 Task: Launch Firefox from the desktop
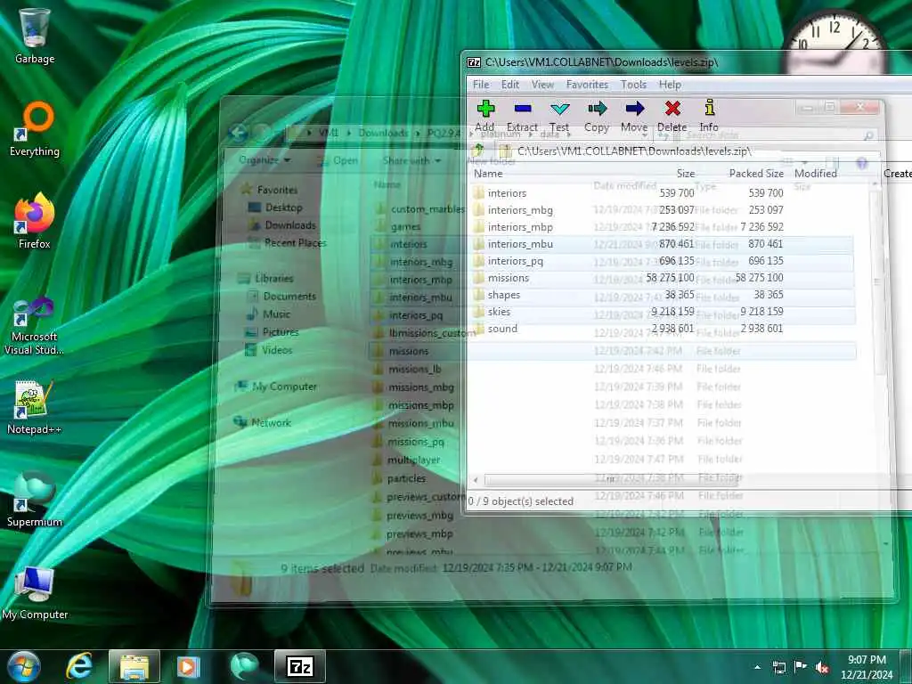[35, 222]
